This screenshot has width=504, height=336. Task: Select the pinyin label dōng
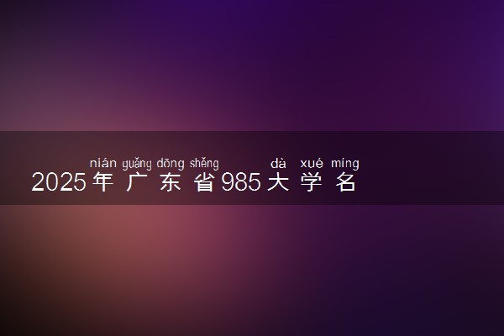(171, 164)
